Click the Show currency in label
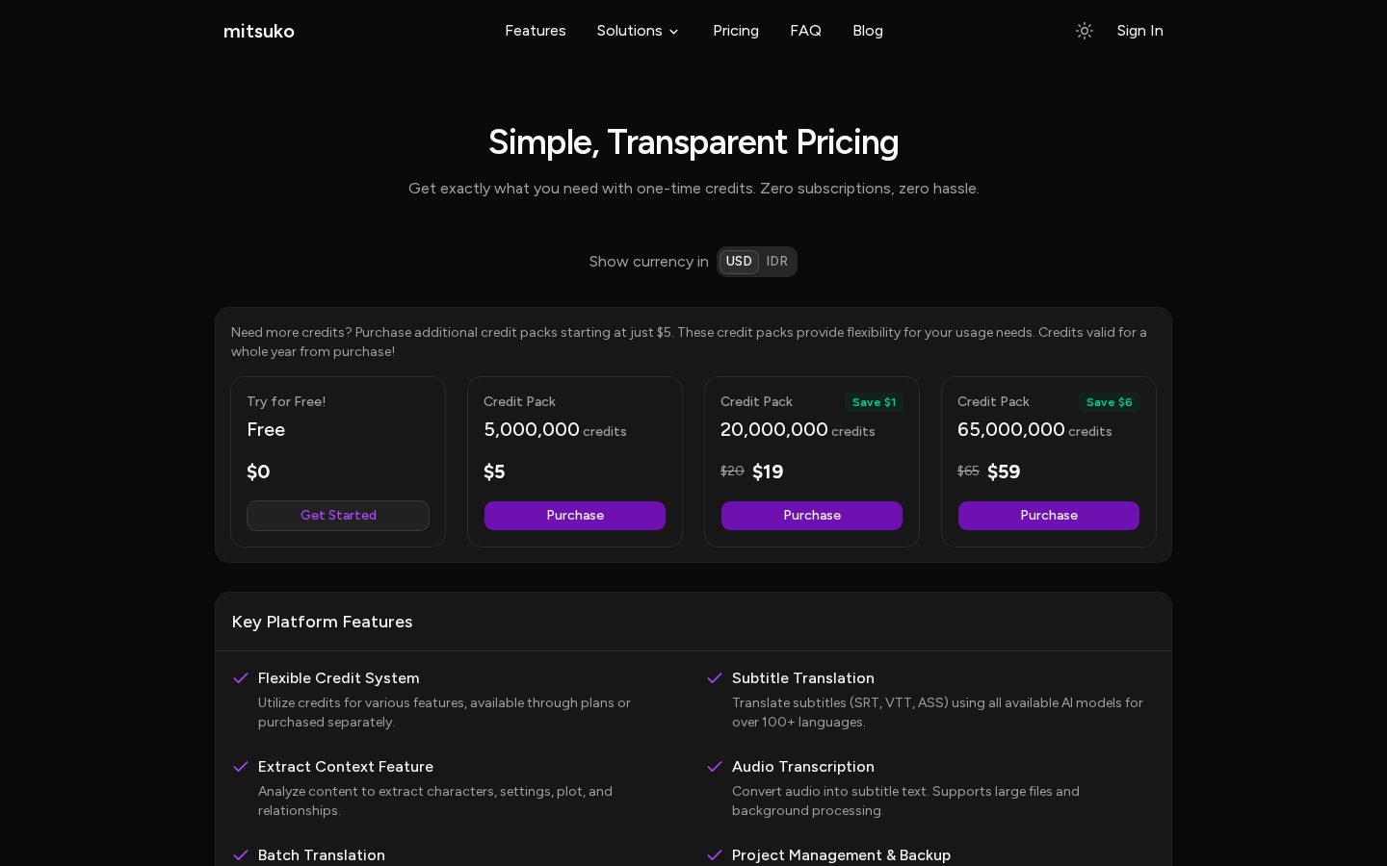 (648, 262)
